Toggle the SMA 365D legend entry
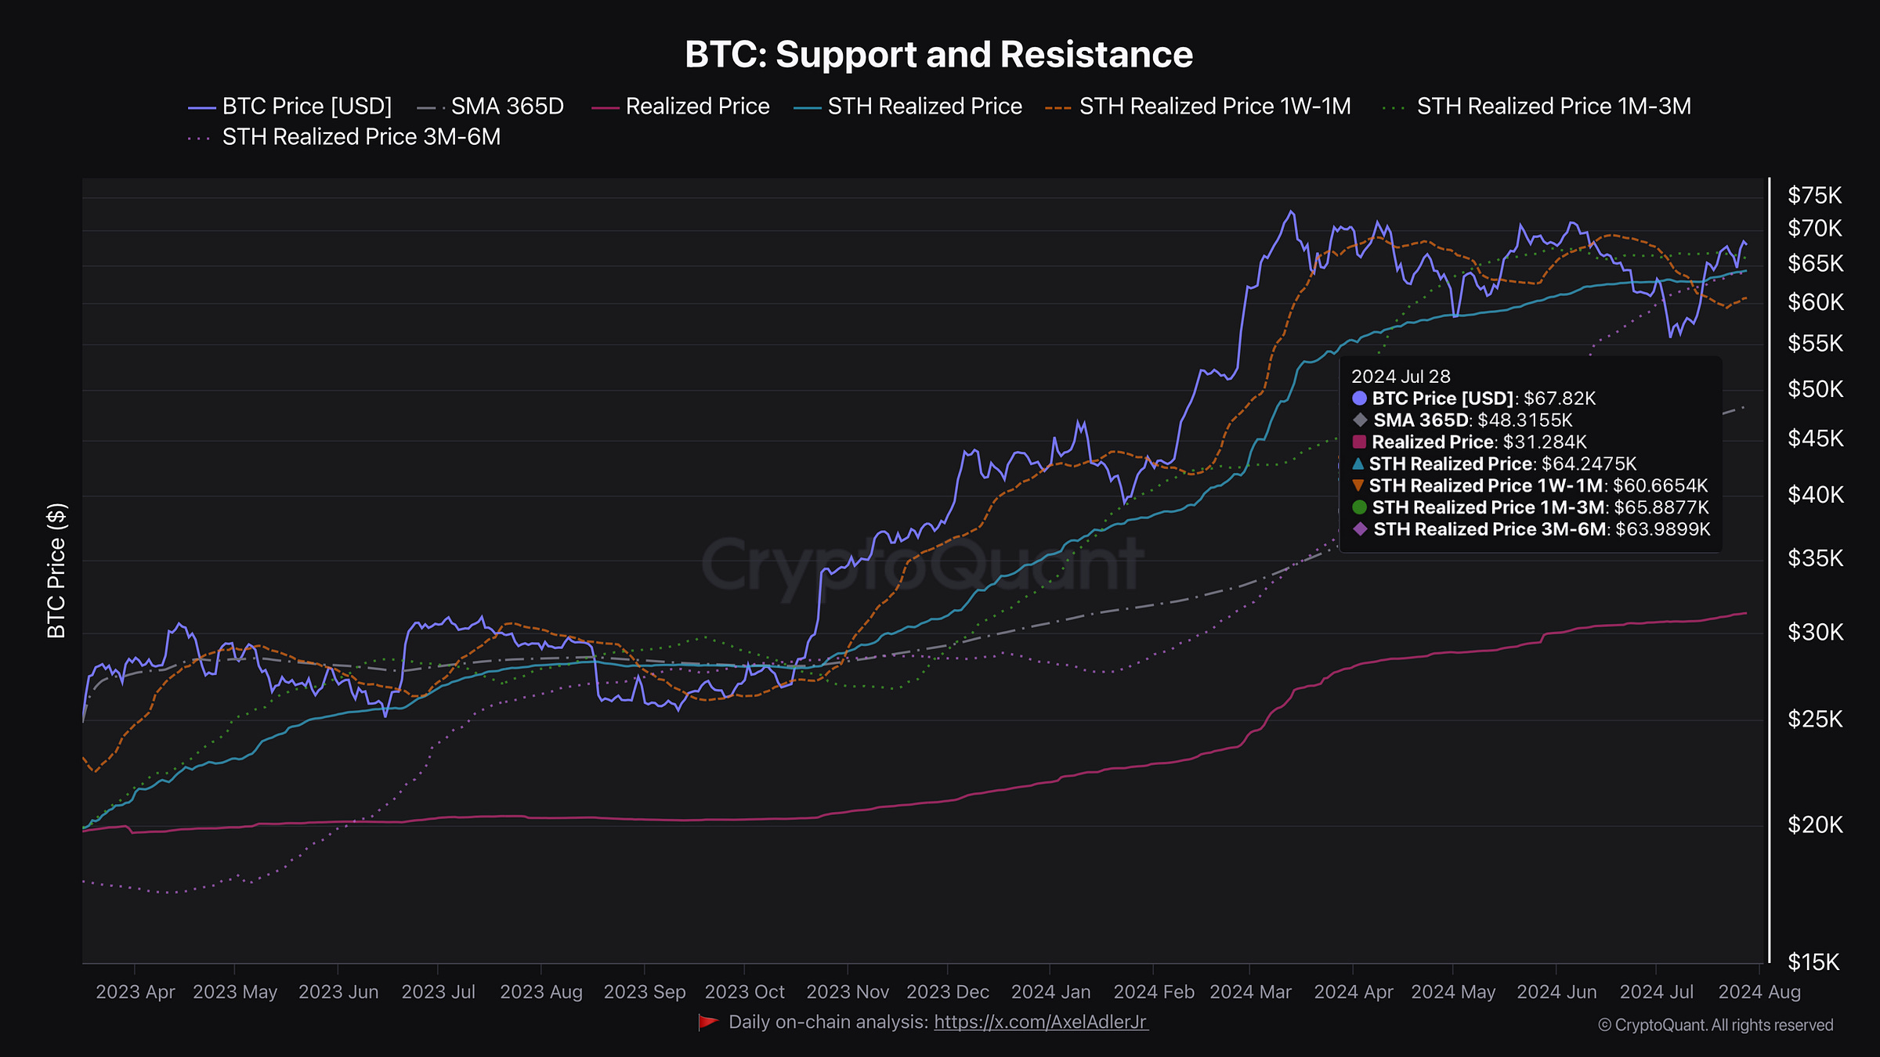This screenshot has width=1880, height=1057. click(x=490, y=106)
